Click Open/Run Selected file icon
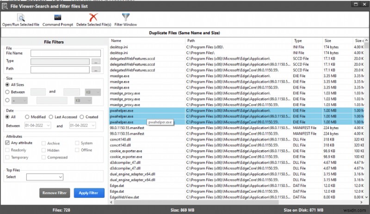 click(x=21, y=18)
